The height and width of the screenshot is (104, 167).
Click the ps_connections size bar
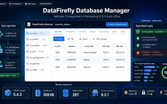coord(147,70)
